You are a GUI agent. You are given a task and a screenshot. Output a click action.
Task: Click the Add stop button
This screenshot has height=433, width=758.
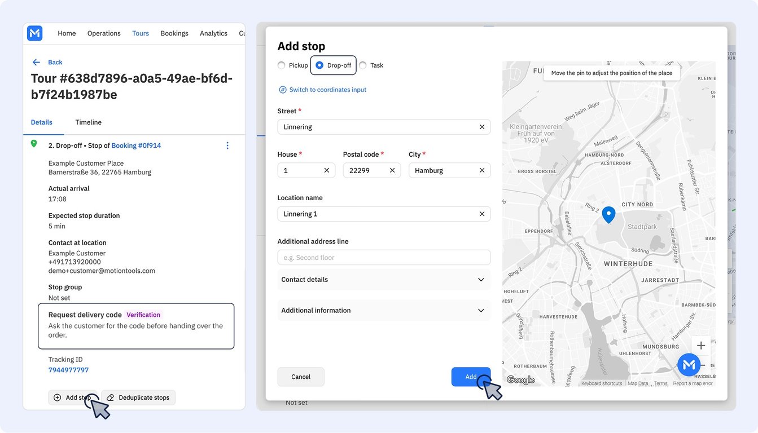coord(72,397)
